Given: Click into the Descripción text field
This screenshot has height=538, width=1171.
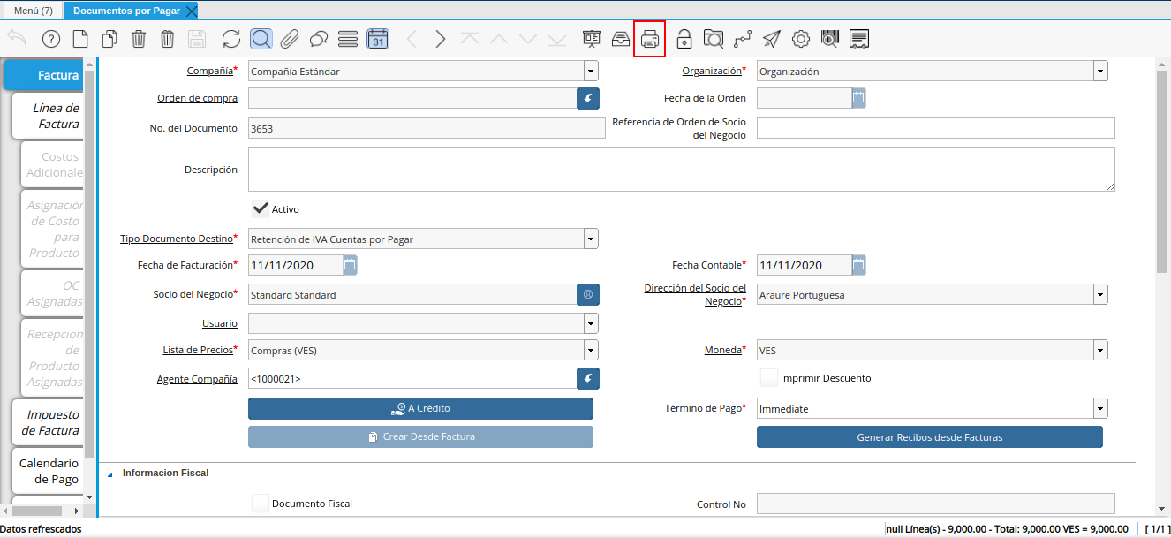Looking at the screenshot, I should point(680,169).
